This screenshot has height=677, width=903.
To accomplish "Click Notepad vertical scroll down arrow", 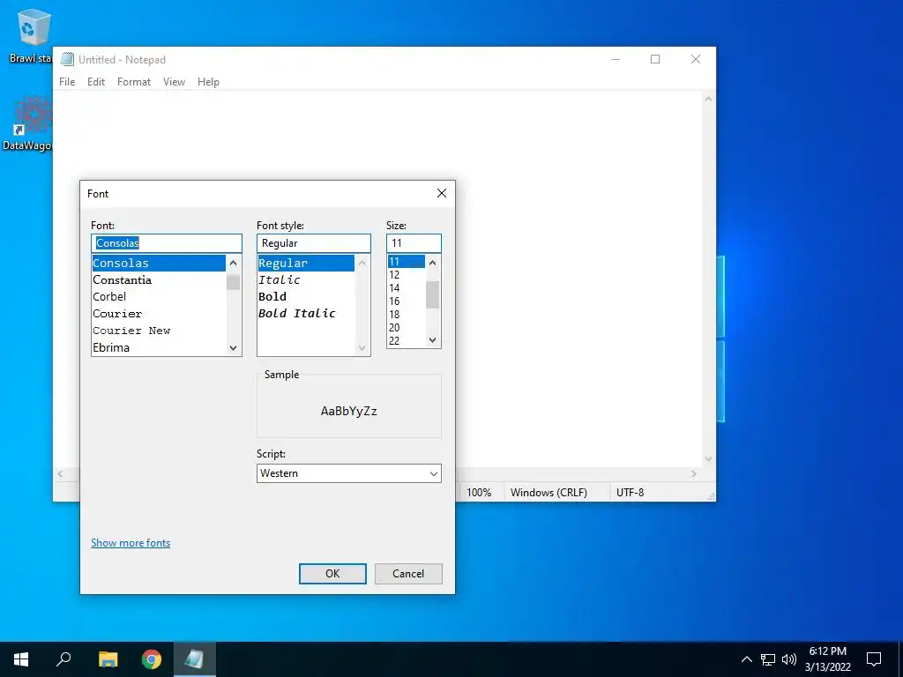I will pos(708,458).
